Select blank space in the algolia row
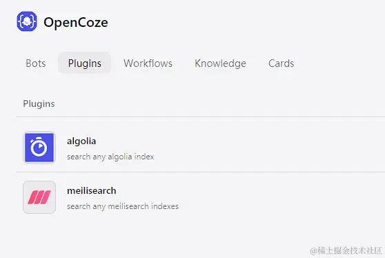Screen dimensions: 385x258 coord(270,148)
